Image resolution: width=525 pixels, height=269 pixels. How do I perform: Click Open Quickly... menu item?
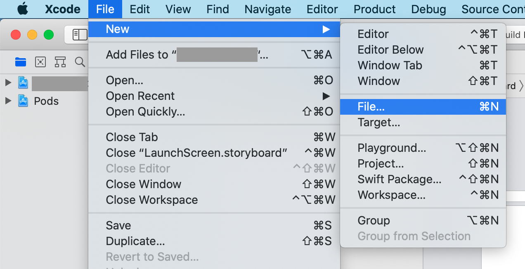pos(145,112)
